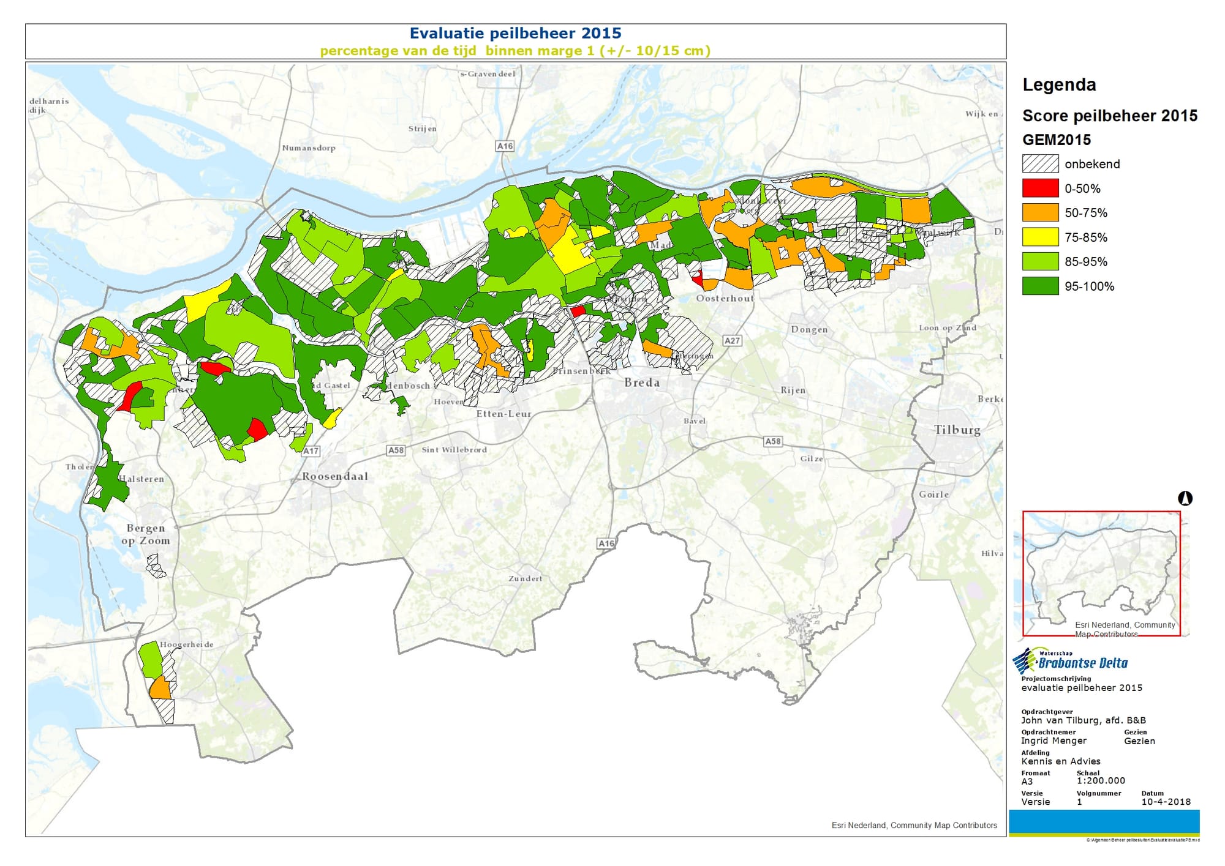Screen dimensions: 1225x866
Task: Click the A58 sign near Sint Willebrord
Action: [396, 450]
